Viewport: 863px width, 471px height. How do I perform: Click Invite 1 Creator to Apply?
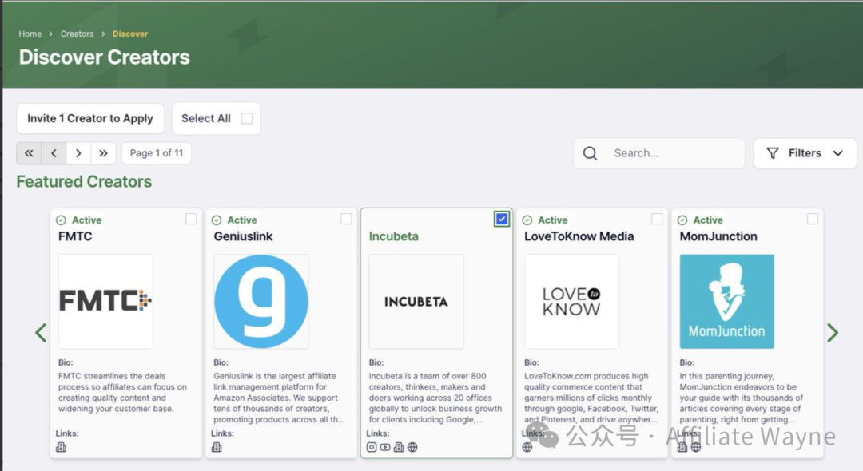point(90,119)
